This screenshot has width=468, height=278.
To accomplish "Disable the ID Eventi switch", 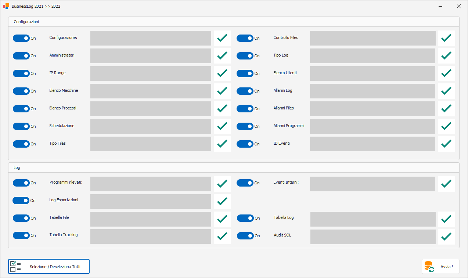I will (245, 144).
